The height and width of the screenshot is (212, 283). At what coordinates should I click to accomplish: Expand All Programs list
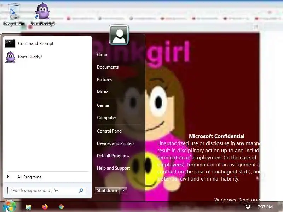coord(29,177)
